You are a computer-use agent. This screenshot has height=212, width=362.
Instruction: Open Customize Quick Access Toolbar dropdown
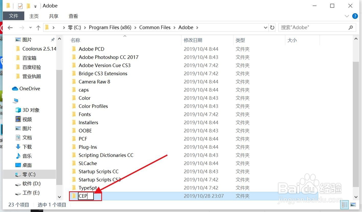[x=35, y=7]
